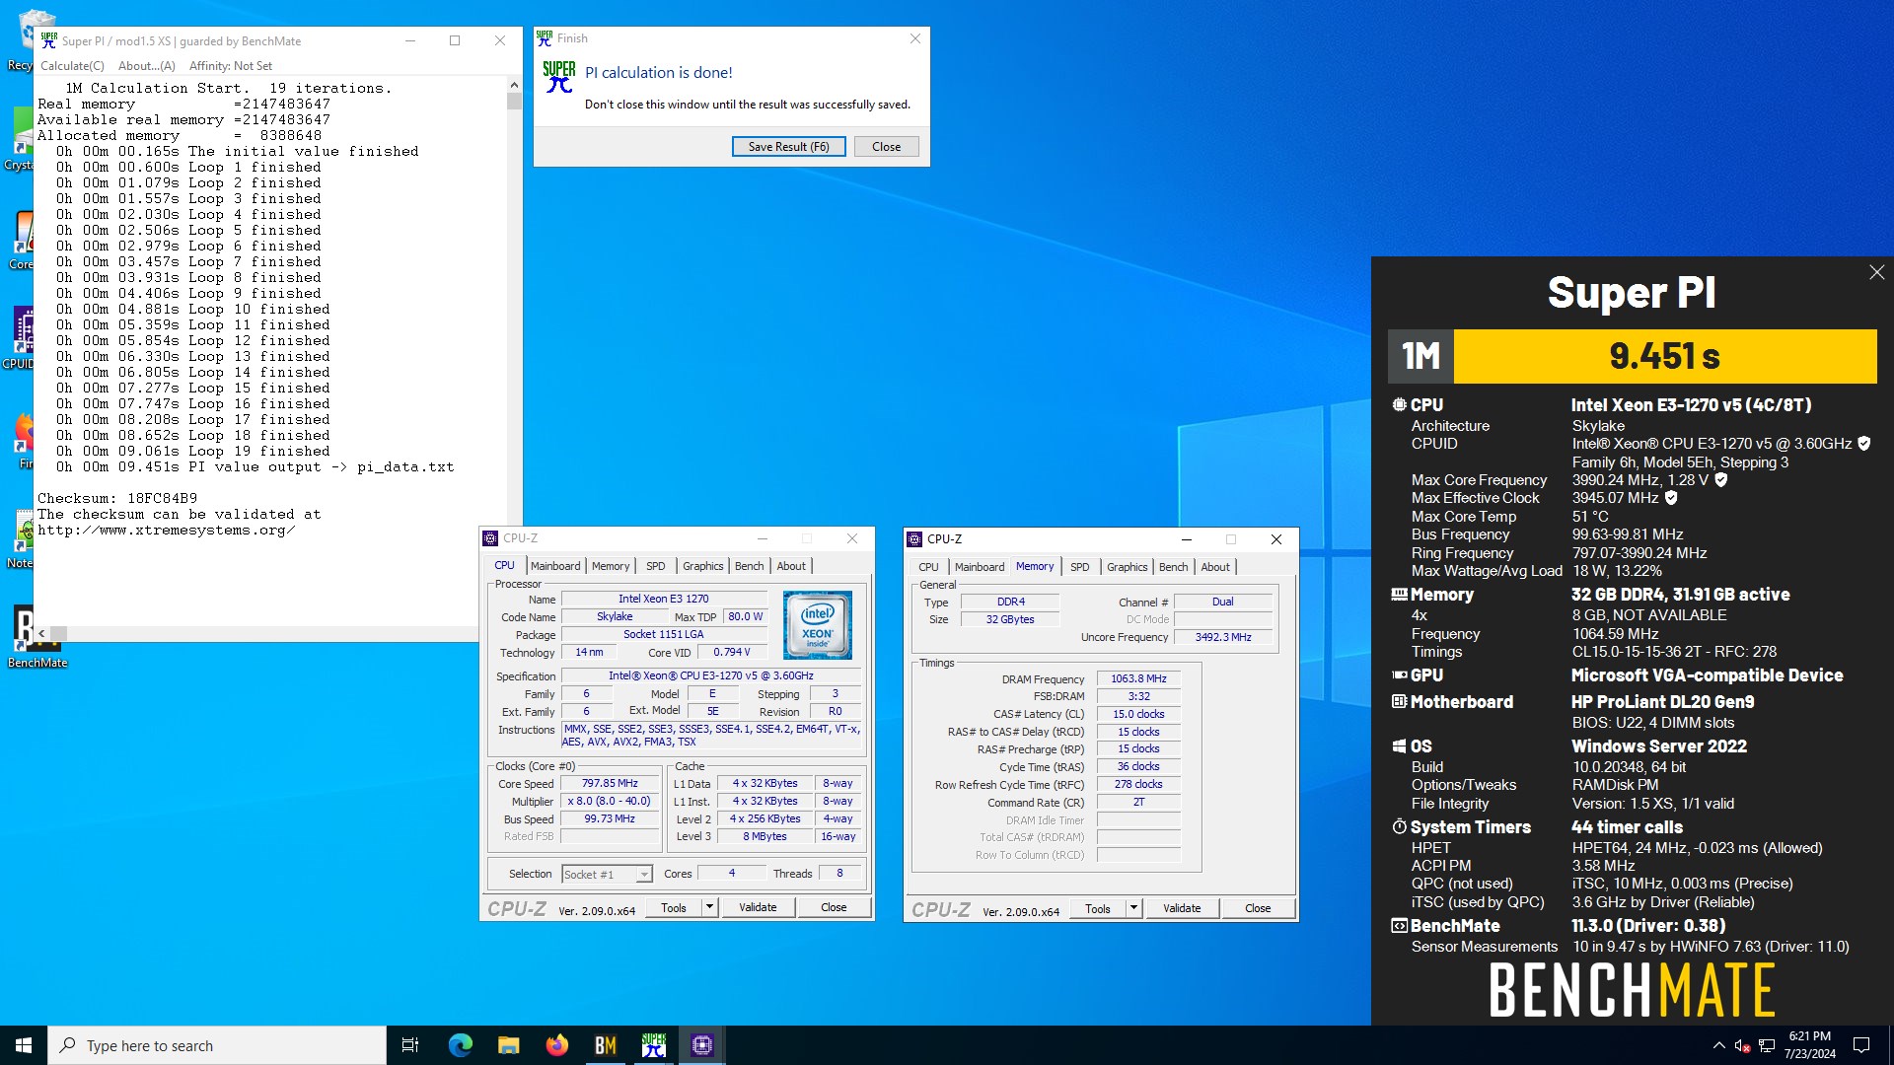Switch to BenchMate taskbar icon
This screenshot has height=1065, width=1894.
pos(605,1045)
